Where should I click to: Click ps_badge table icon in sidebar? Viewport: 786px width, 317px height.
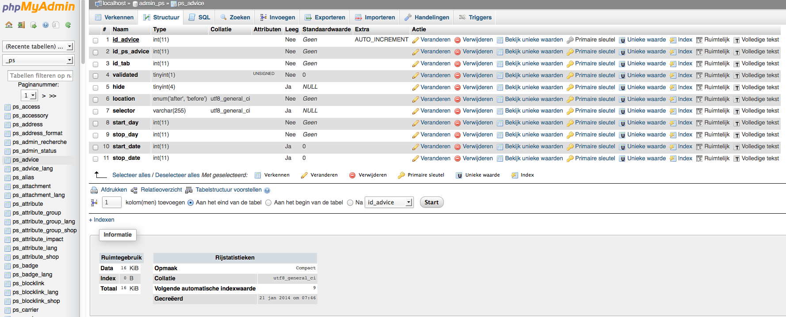[x=8, y=266]
